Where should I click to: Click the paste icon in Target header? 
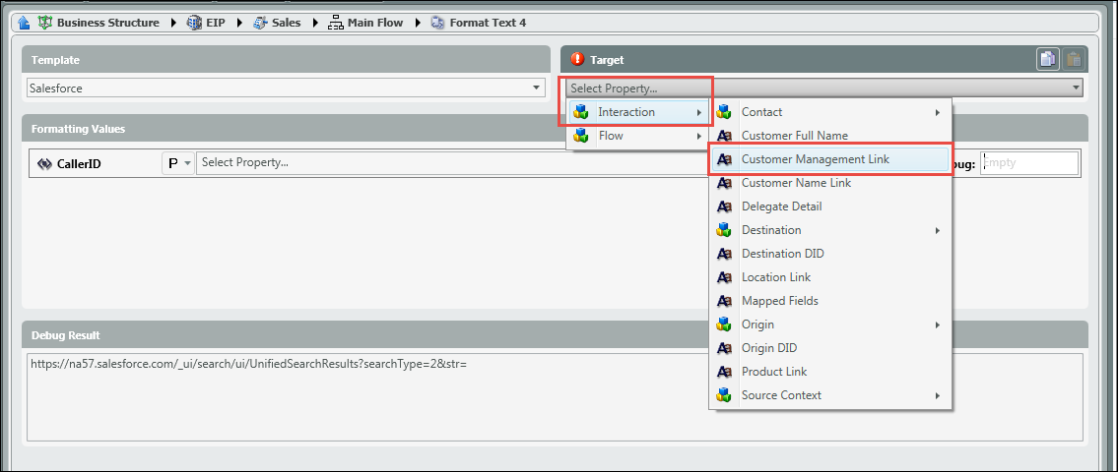coord(1073,60)
